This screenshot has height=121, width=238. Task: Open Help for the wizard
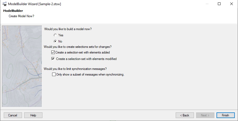point(33,115)
